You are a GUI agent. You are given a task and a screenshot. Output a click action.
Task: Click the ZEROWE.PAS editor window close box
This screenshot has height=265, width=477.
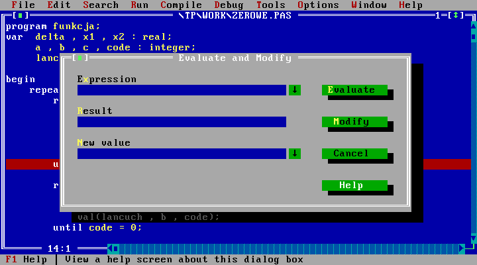coord(21,15)
